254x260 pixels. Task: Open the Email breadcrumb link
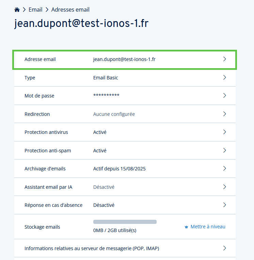pos(35,10)
